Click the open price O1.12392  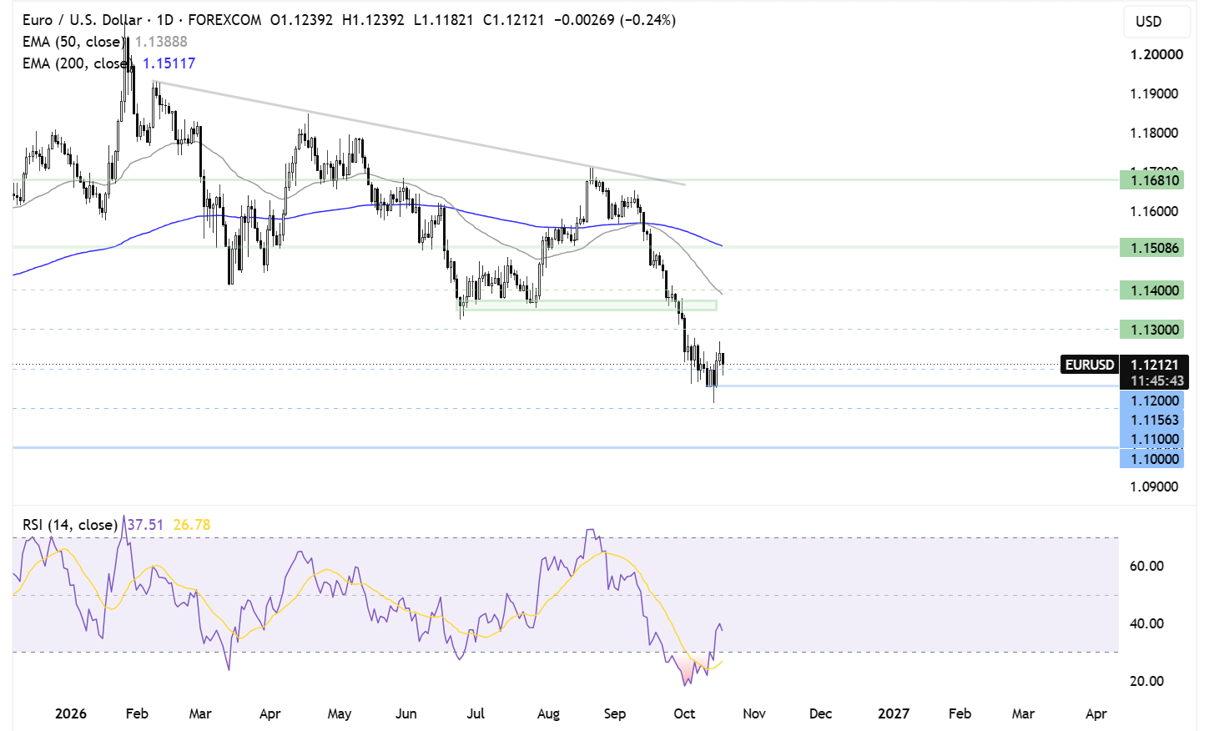301,20
